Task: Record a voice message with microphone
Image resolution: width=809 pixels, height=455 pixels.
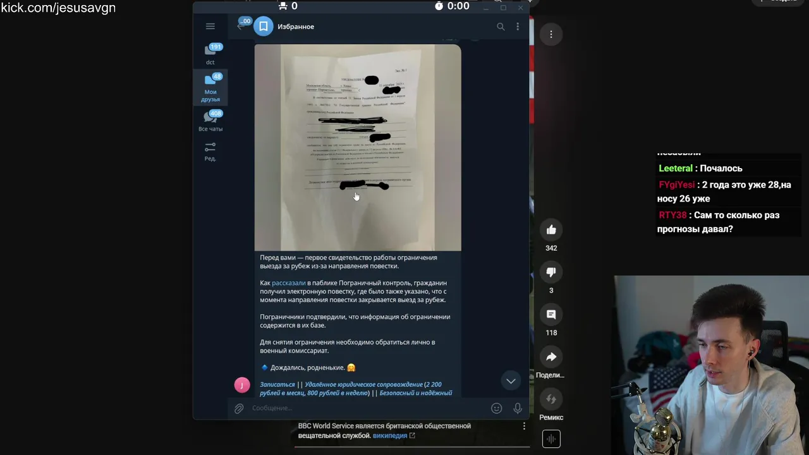Action: click(518, 408)
